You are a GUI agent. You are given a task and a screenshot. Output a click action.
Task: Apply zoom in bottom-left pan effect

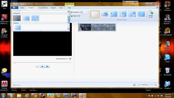114,14
